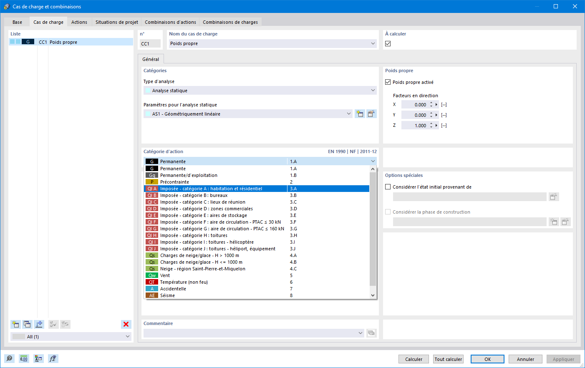Enable 'Considérer l'état initial provenant de'
585x368 pixels.
tap(388, 187)
